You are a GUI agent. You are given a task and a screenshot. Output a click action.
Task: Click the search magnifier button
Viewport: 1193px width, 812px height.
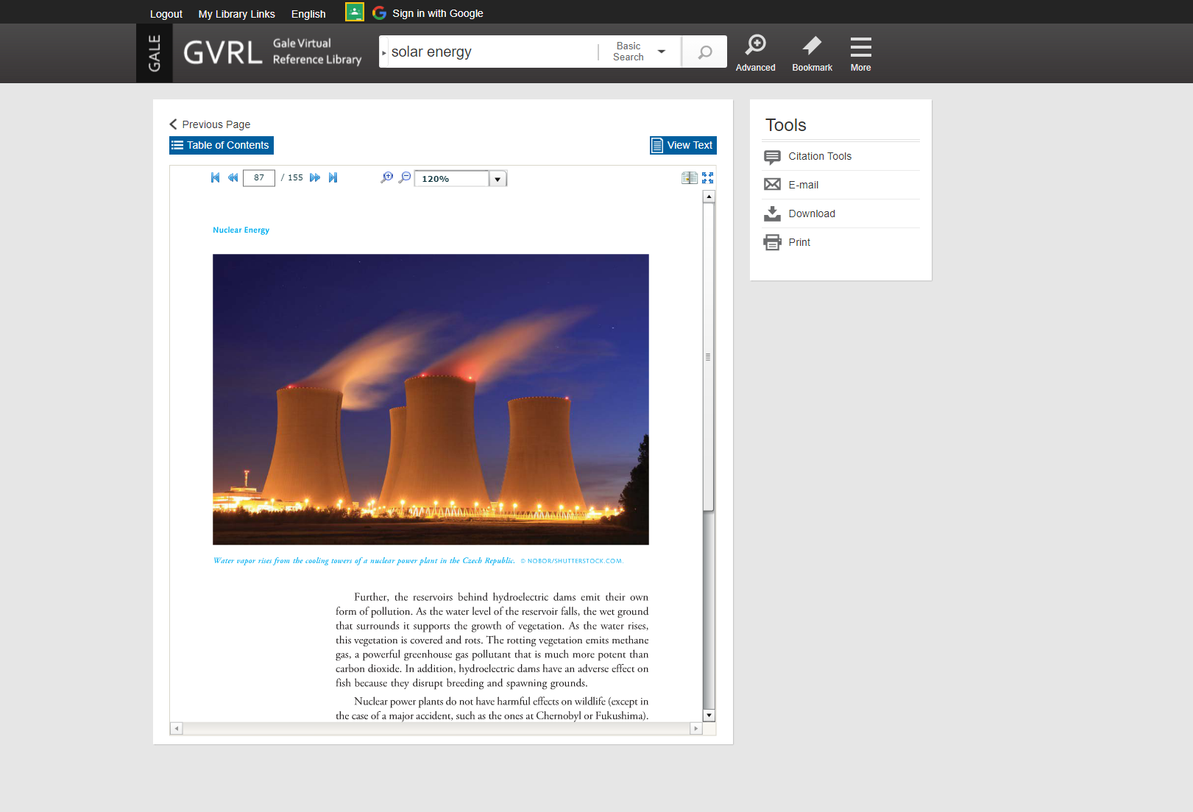pyautogui.click(x=704, y=52)
